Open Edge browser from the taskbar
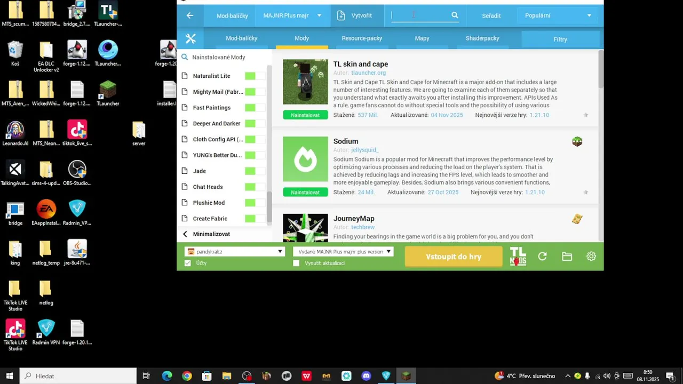The width and height of the screenshot is (683, 384). pos(167,376)
